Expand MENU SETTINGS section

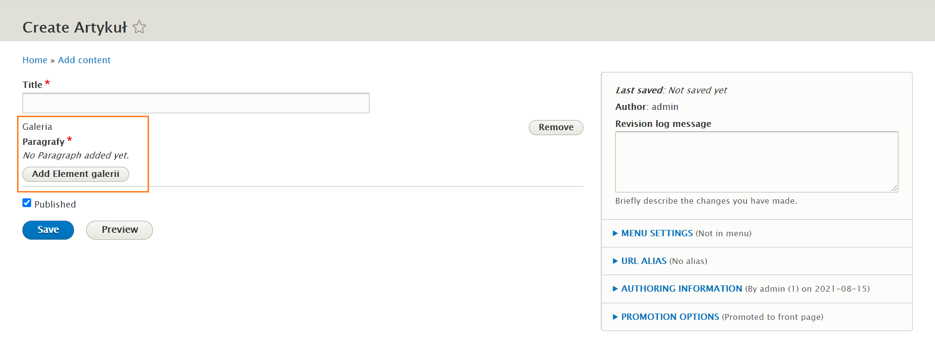pos(656,233)
